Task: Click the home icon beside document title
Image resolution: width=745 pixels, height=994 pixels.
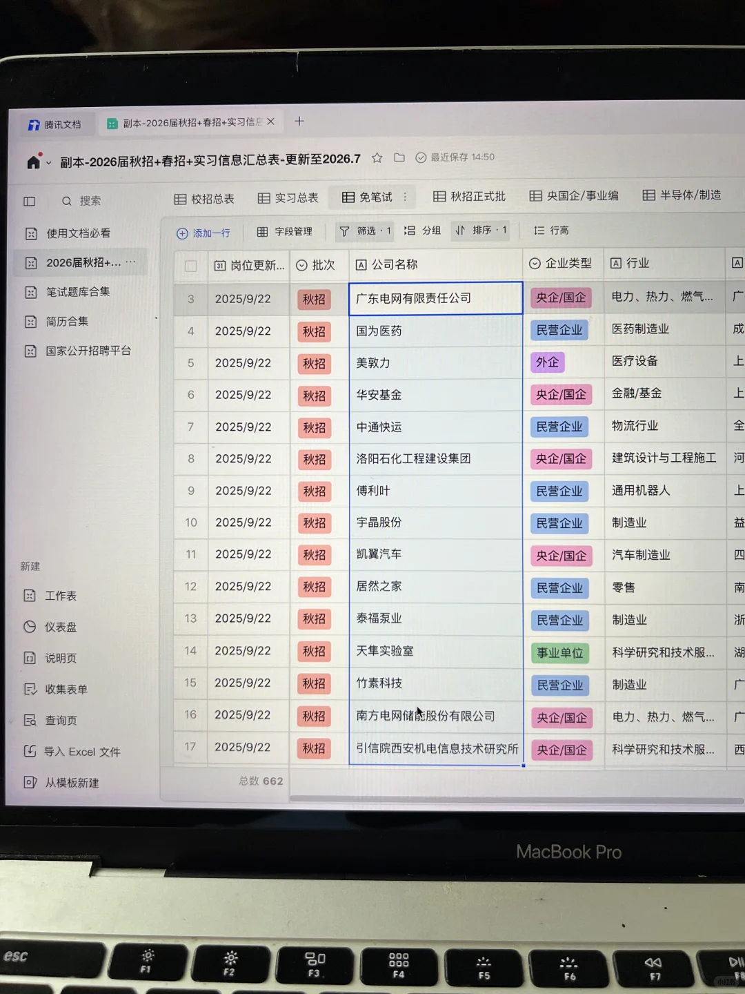Action: point(34,162)
